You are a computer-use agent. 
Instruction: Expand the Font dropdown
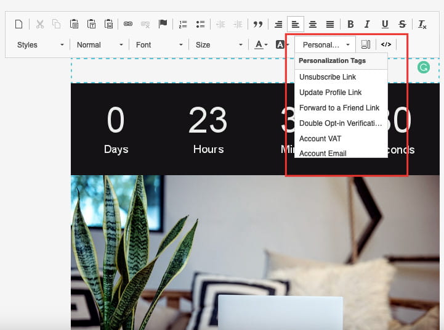click(159, 45)
